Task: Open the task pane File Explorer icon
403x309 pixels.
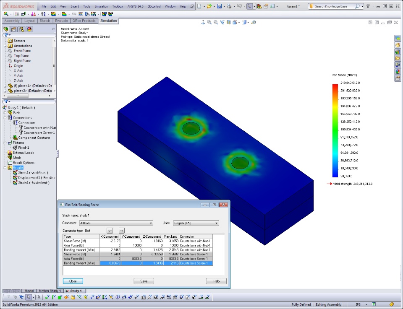Action: [x=398, y=58]
